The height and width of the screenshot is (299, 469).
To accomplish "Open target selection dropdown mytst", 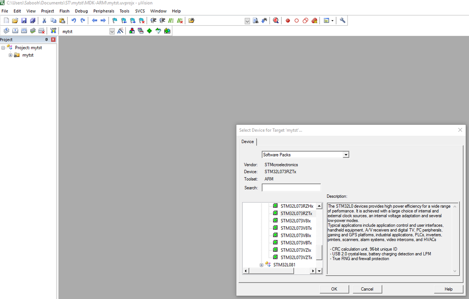I will 112,31.
